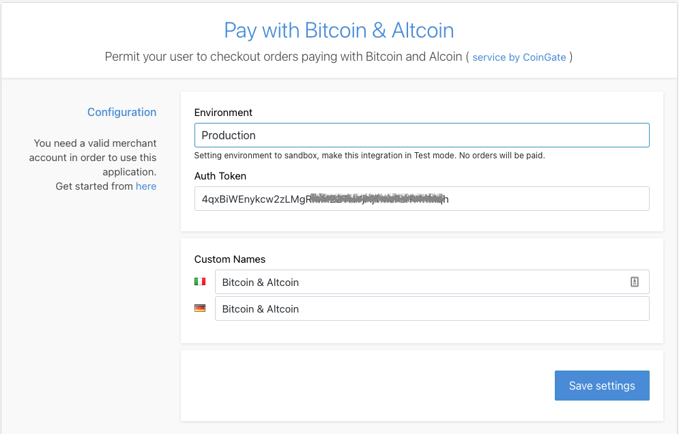Click the German custom name text field
The height and width of the screenshot is (434, 679).
pyautogui.click(x=431, y=308)
